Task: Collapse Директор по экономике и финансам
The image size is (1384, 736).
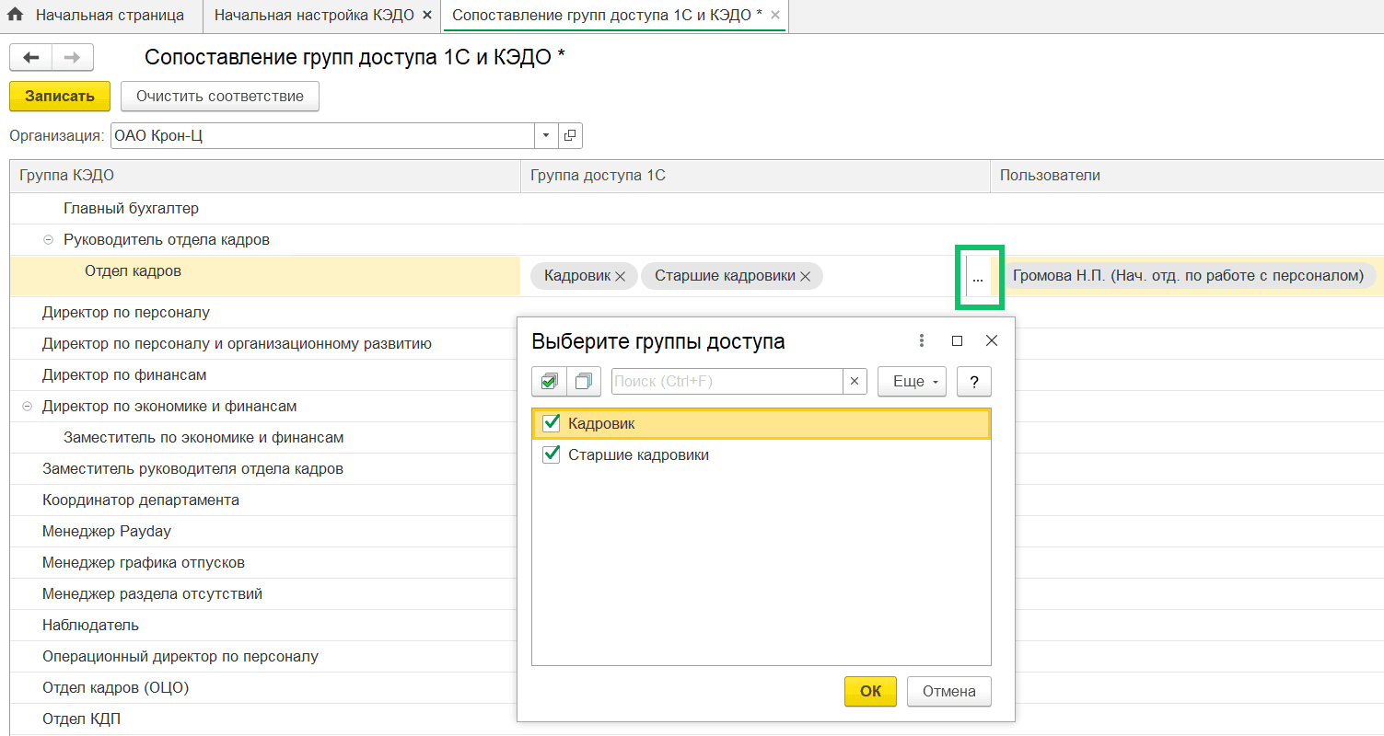Action: coord(27,406)
